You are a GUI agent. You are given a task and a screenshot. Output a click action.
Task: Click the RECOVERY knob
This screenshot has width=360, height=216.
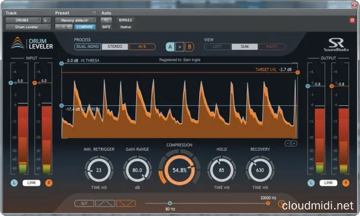pyautogui.click(x=260, y=170)
